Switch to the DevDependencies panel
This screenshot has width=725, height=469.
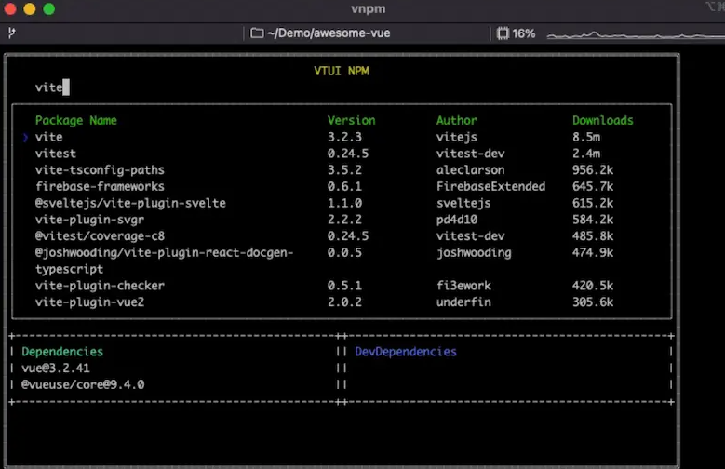point(406,352)
